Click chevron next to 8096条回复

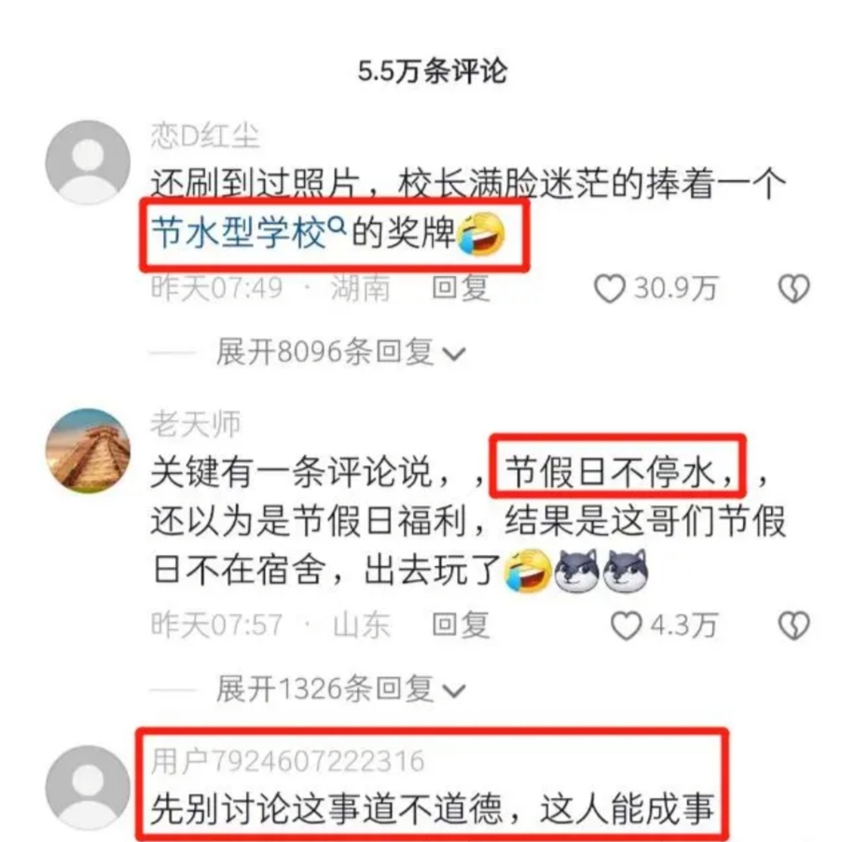coord(453,354)
